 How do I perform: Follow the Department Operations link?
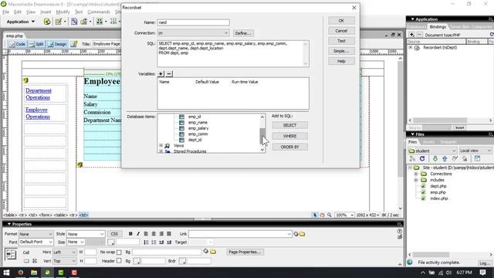39,94
